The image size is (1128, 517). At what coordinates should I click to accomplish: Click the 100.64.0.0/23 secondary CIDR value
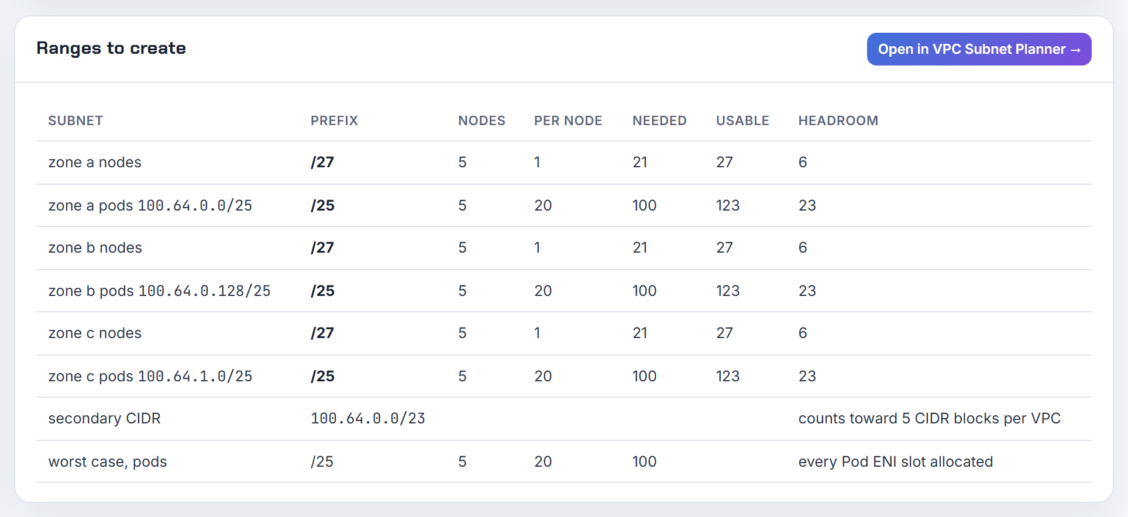(x=368, y=418)
